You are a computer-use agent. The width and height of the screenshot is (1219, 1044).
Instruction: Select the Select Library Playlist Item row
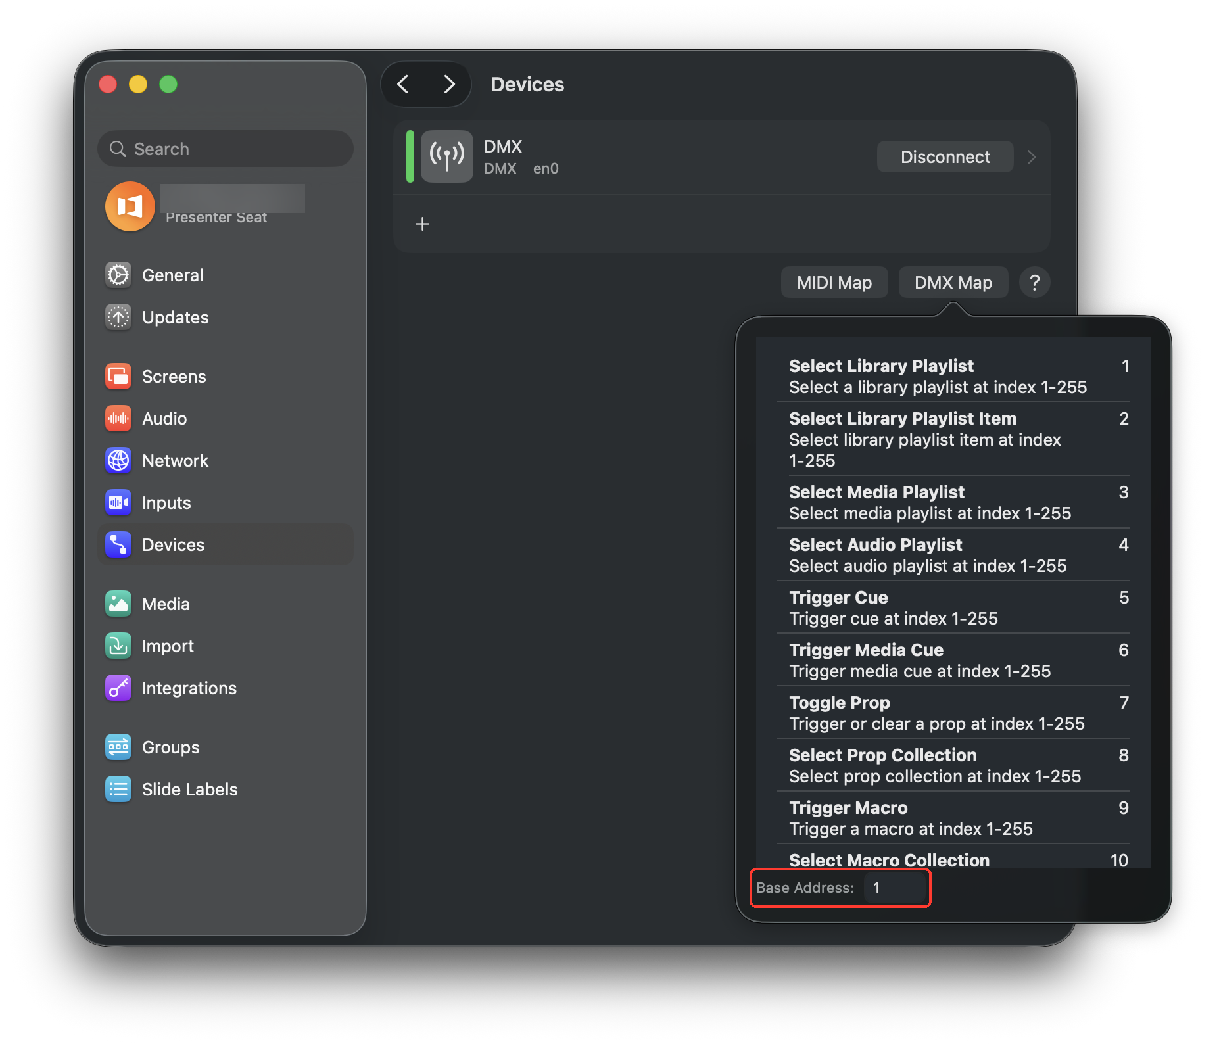click(x=953, y=439)
